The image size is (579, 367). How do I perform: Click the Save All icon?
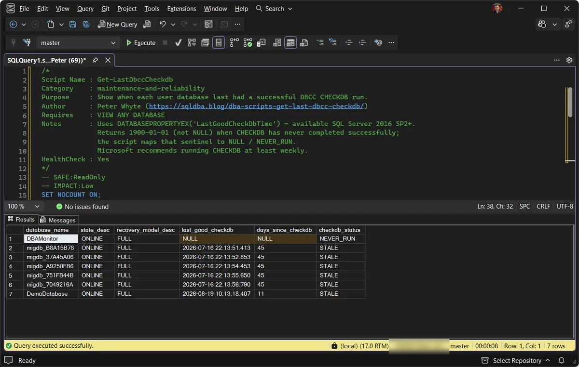[x=86, y=24]
